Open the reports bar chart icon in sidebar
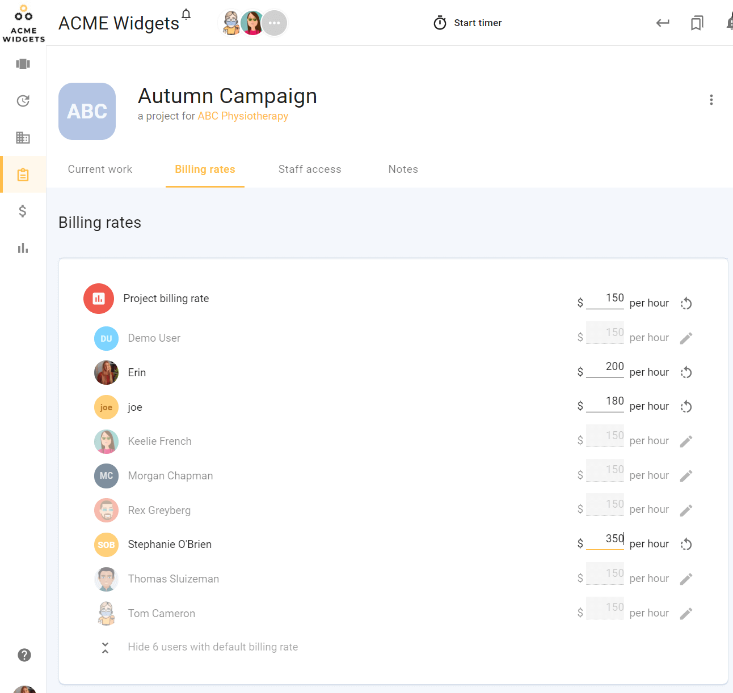The width and height of the screenshot is (733, 693). pos(23,248)
